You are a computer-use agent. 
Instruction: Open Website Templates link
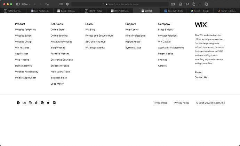pyautogui.click(x=25, y=30)
